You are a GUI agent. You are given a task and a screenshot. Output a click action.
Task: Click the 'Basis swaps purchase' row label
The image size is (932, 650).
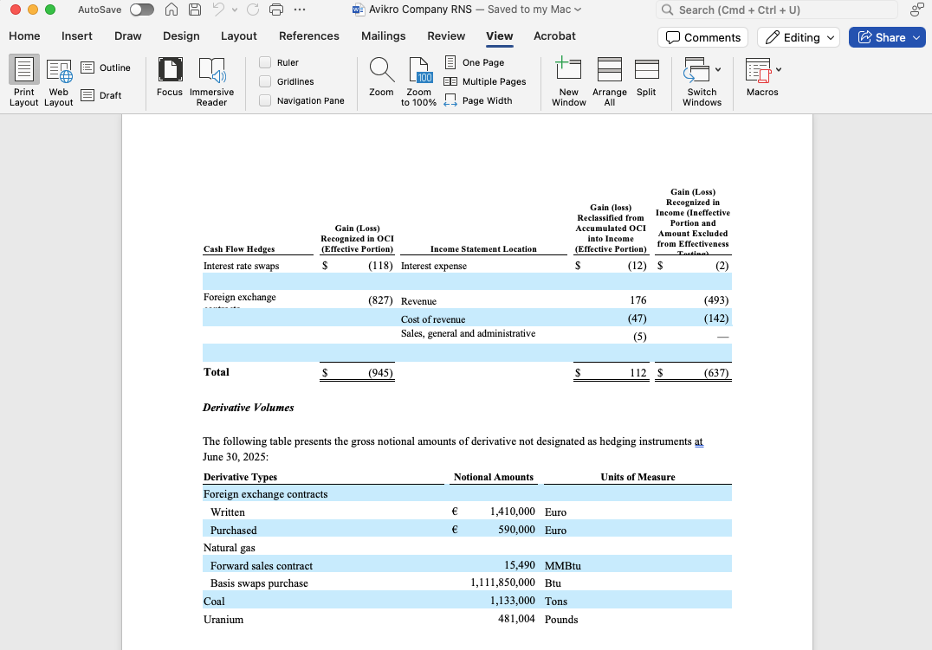coord(259,583)
